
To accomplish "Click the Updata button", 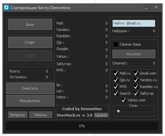I will click(x=101, y=115).
